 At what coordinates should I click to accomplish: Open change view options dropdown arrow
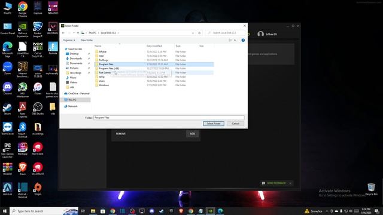point(235,40)
